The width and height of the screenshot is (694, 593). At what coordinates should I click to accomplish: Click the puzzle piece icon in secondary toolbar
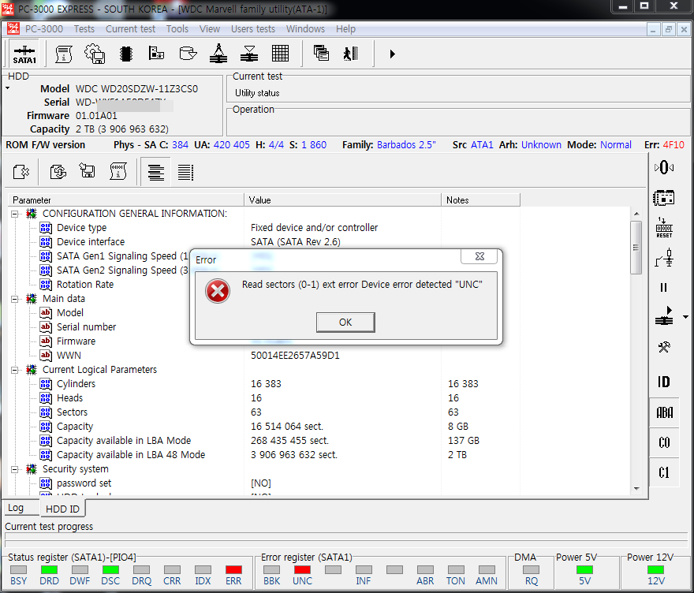pyautogui.click(x=21, y=172)
